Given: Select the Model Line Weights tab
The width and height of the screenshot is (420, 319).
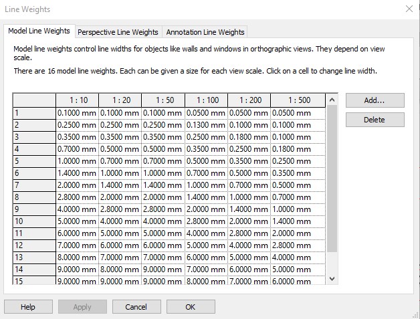Looking at the screenshot, I should point(39,31).
